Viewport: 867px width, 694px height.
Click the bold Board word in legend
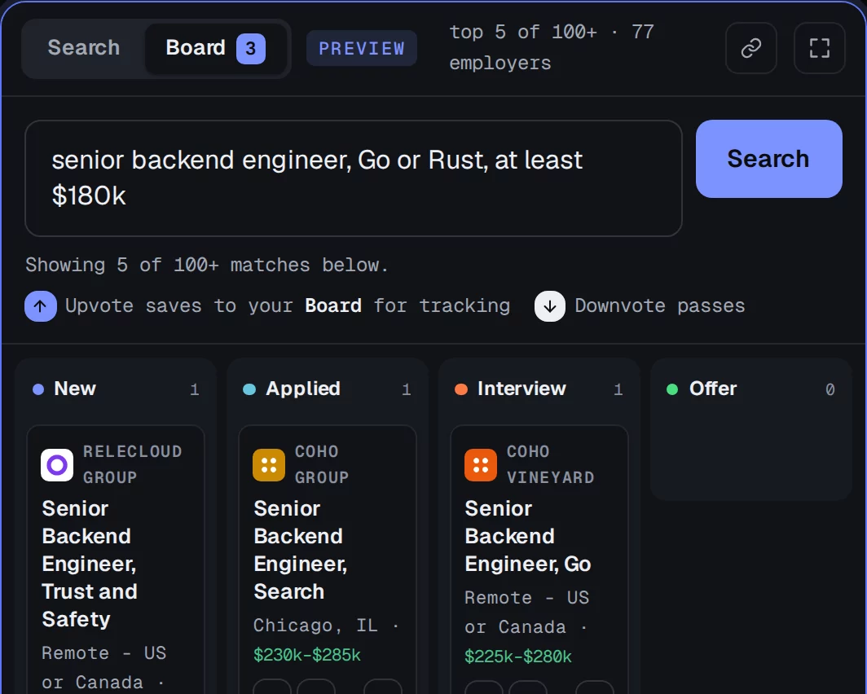(x=333, y=306)
